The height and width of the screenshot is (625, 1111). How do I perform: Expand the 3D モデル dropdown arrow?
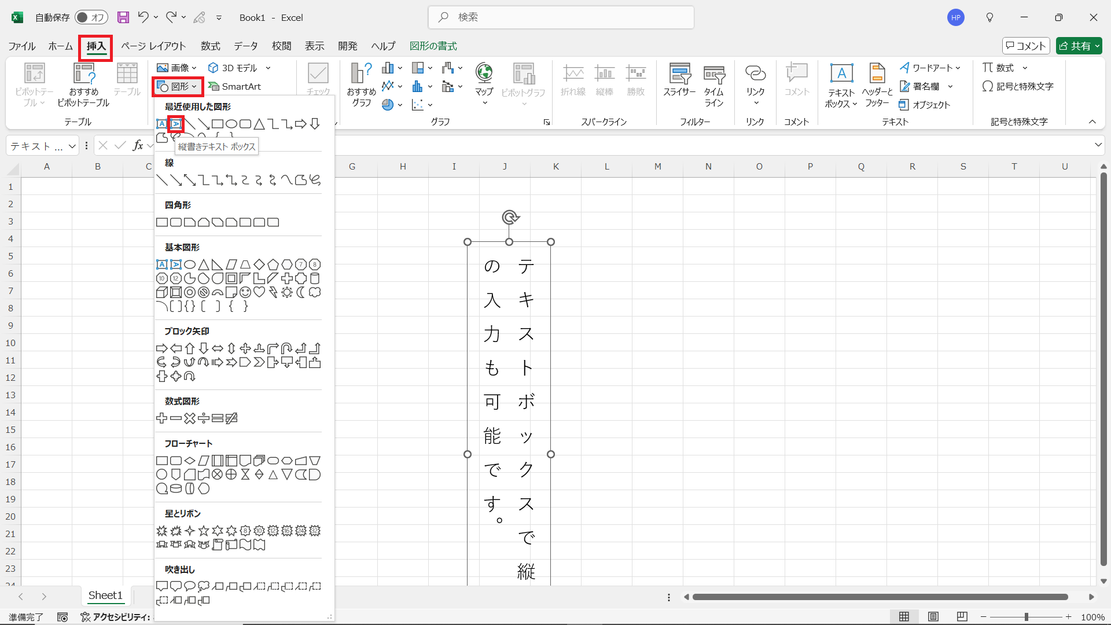click(268, 68)
